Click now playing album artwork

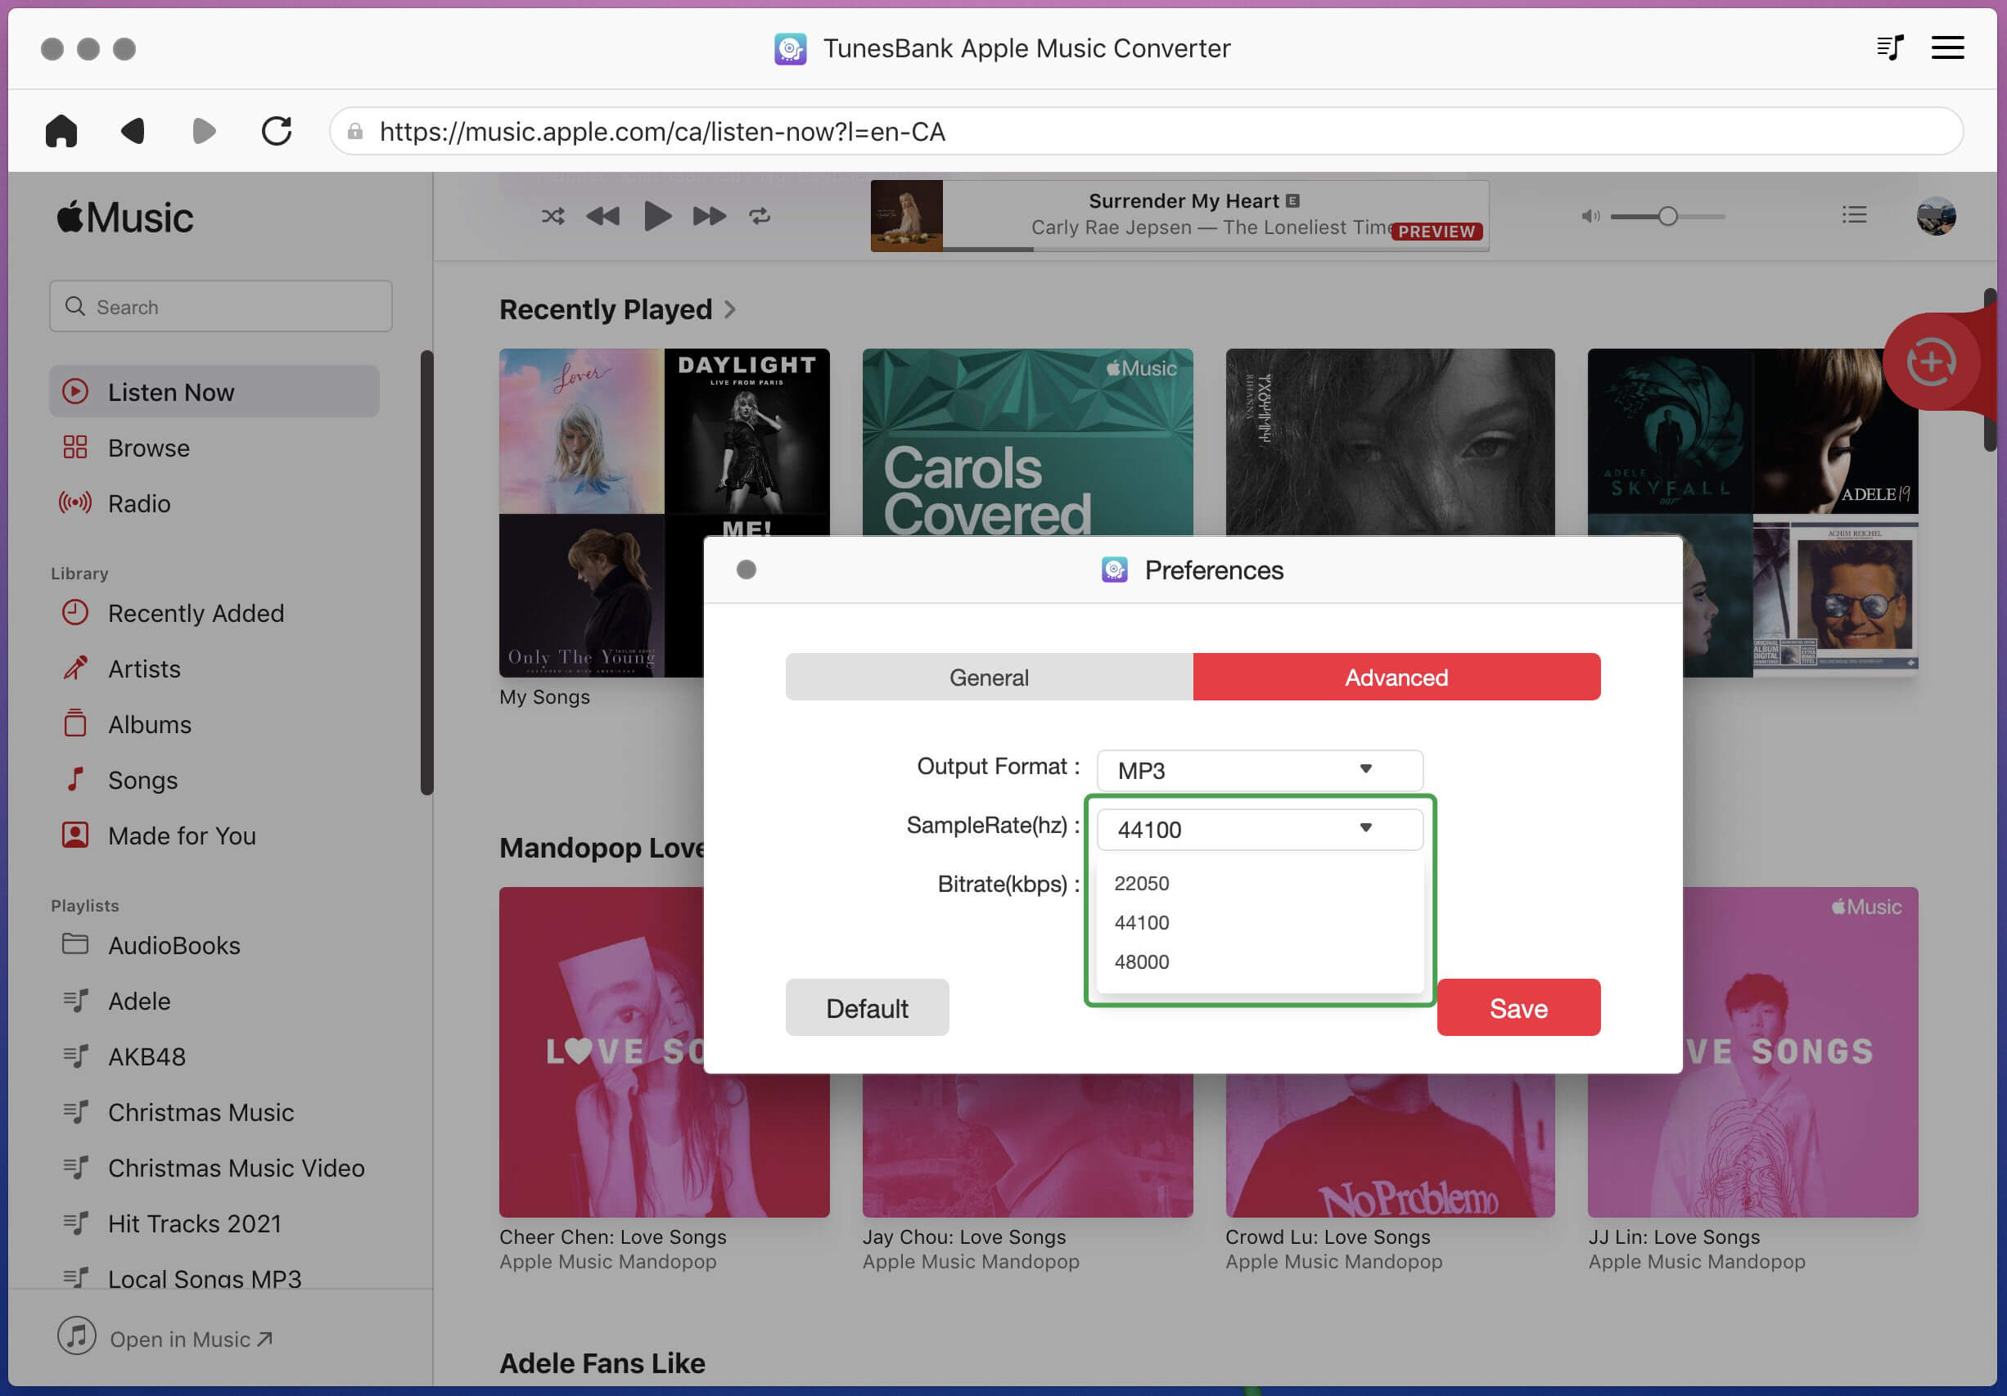pos(906,216)
